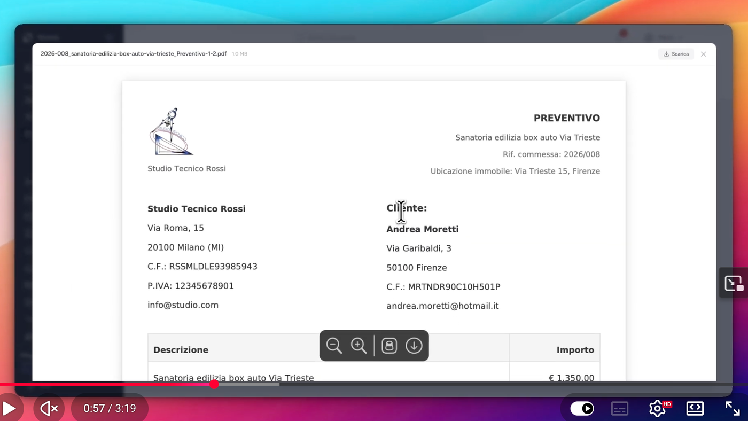Toggle the autoplay switch
The width and height of the screenshot is (748, 421).
[582, 409]
